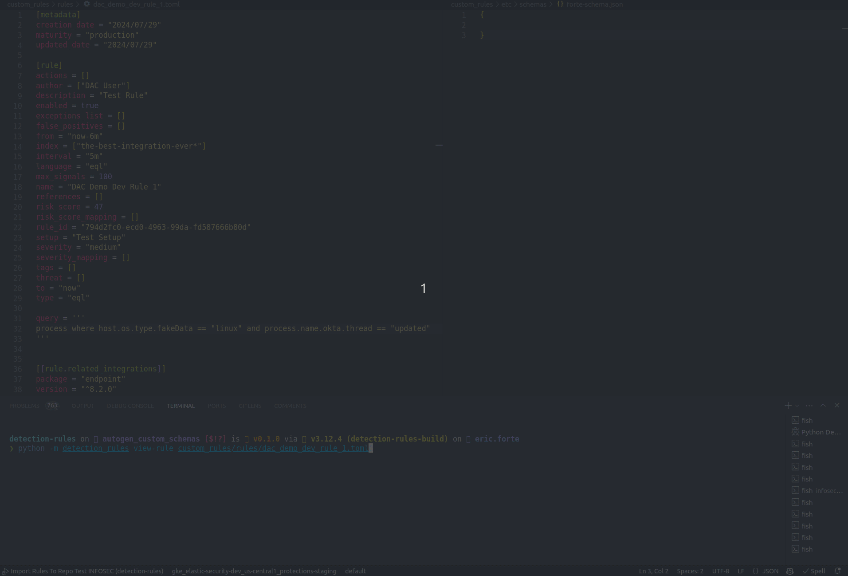Open the forte-schema.json breadcrumb
The width and height of the screenshot is (848, 576).
[594, 4]
